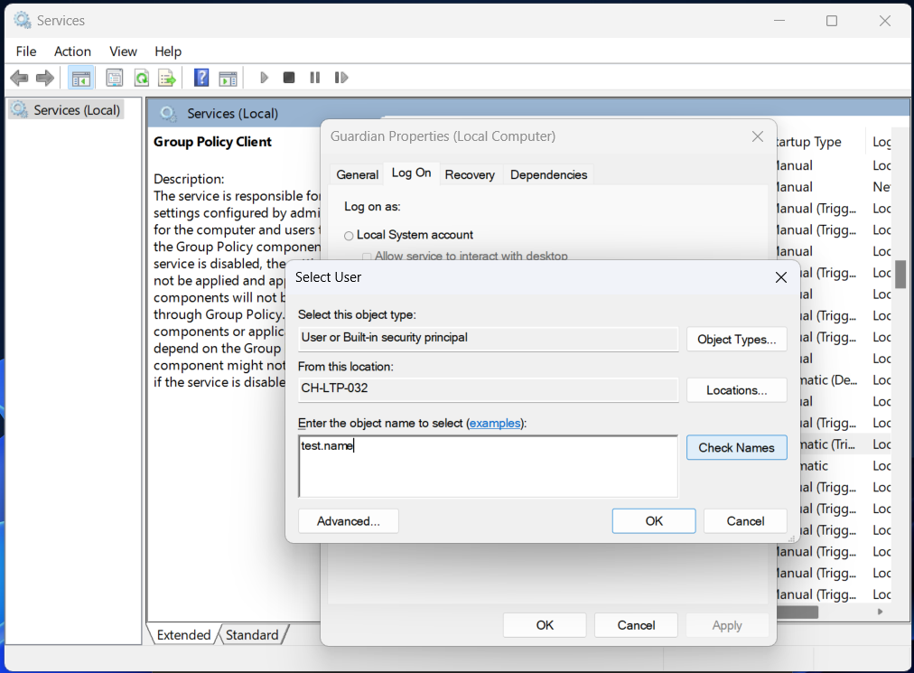Restart Service with the toolbar icon
Viewport: 914px width, 673px height.
click(341, 78)
